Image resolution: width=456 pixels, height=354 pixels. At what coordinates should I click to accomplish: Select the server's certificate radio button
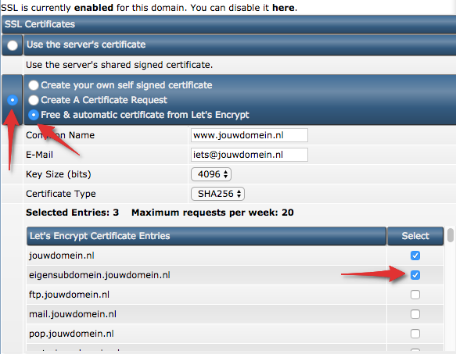13,45
